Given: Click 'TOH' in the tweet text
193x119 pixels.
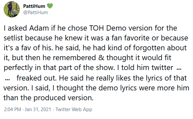Looking at the screenshot, I should 96,28.
